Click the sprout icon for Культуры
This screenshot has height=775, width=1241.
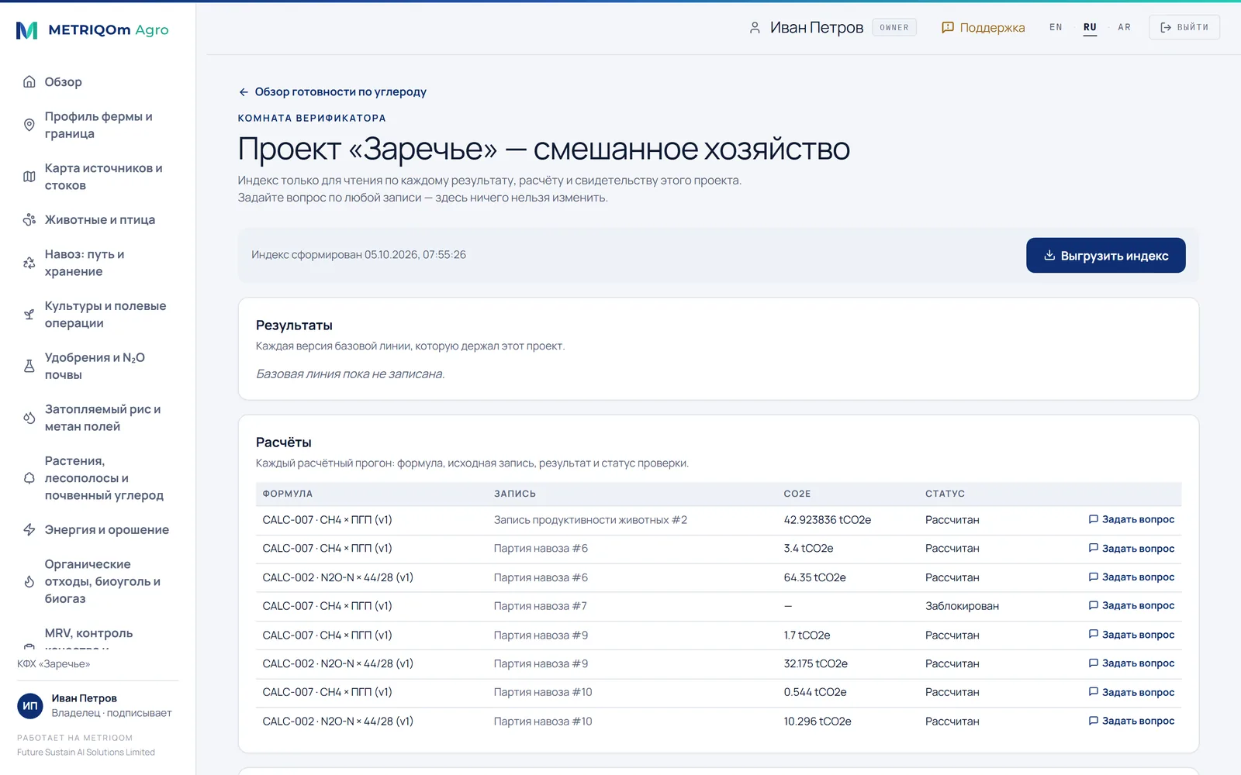(29, 315)
